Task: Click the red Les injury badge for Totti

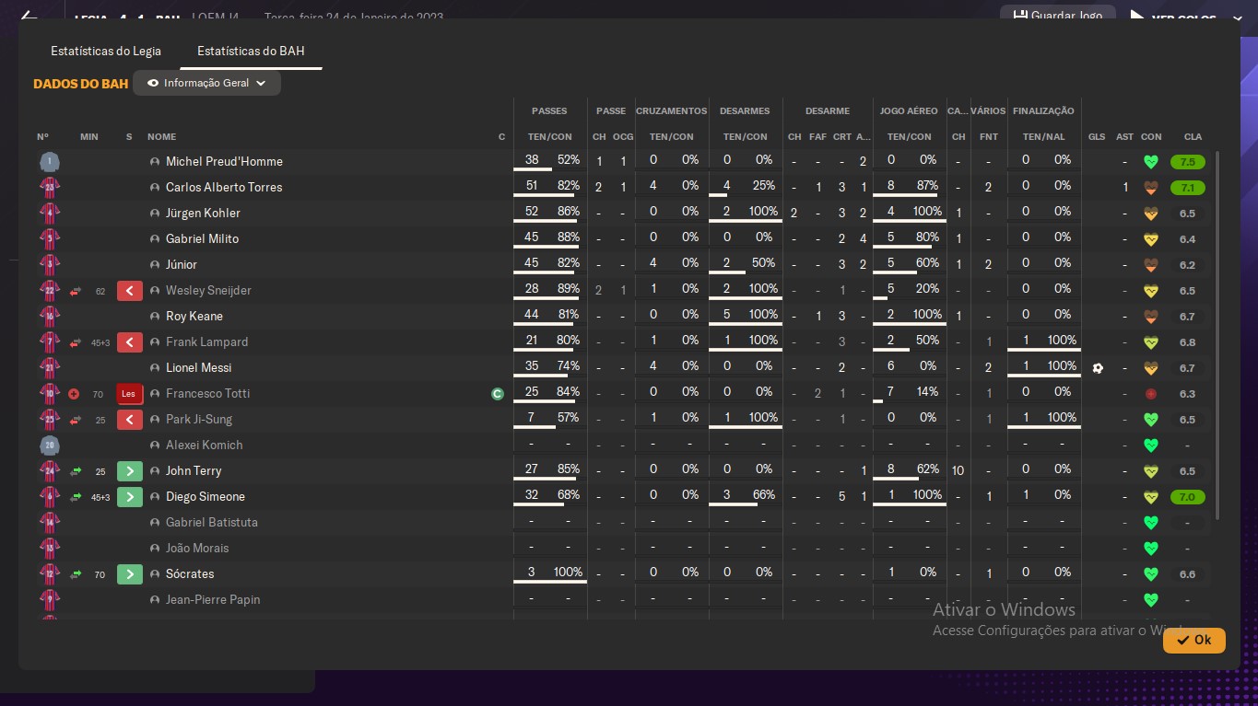Action: (129, 394)
